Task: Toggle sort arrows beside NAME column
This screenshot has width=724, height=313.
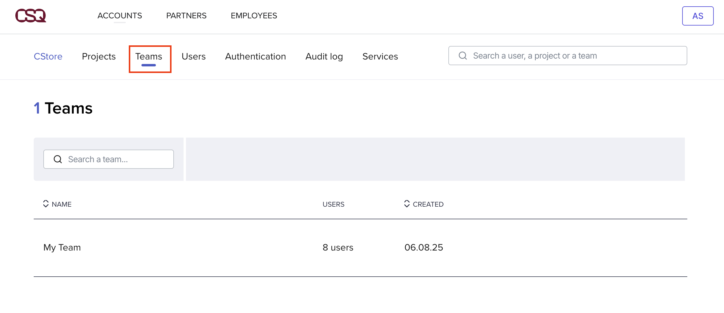Action: tap(46, 204)
